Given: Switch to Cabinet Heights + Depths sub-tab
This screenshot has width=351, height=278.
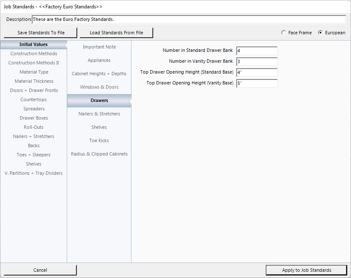Looking at the screenshot, I should (99, 74).
